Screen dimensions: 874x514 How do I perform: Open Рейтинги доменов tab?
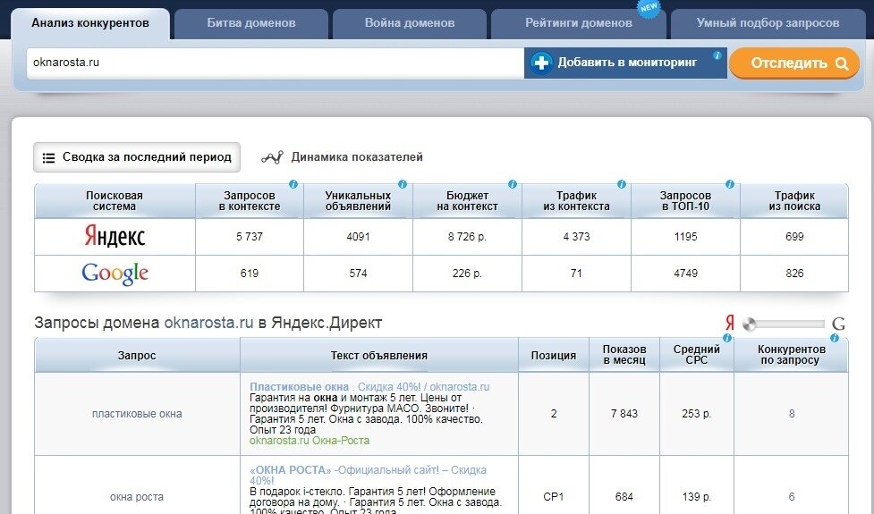[579, 24]
